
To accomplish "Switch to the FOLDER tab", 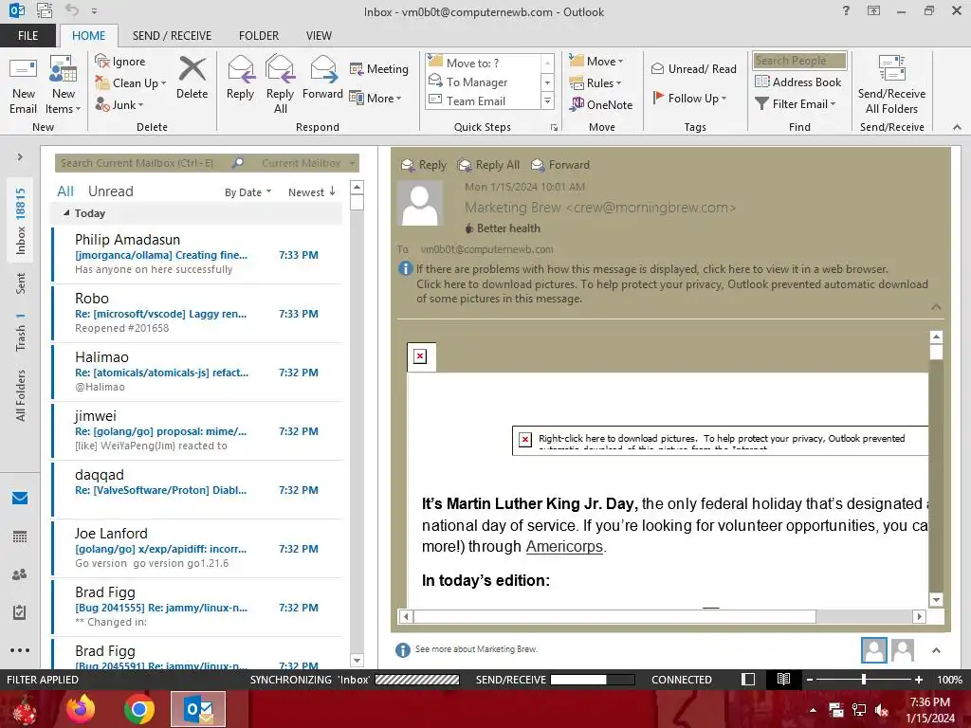I will 259,36.
